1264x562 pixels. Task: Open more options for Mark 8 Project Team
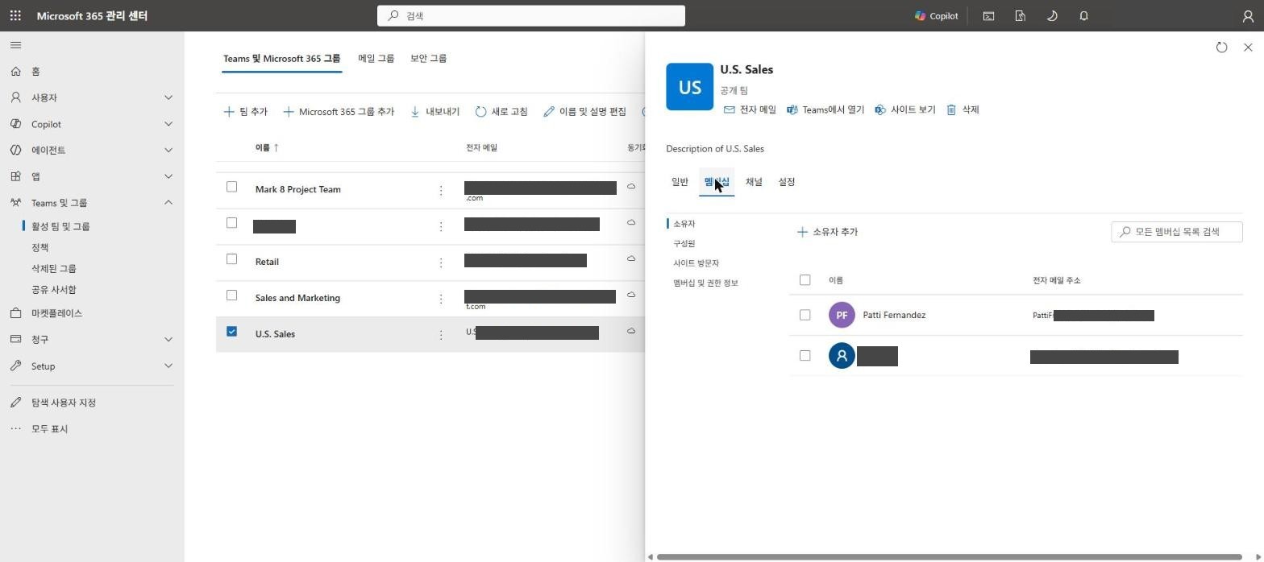pyautogui.click(x=441, y=190)
